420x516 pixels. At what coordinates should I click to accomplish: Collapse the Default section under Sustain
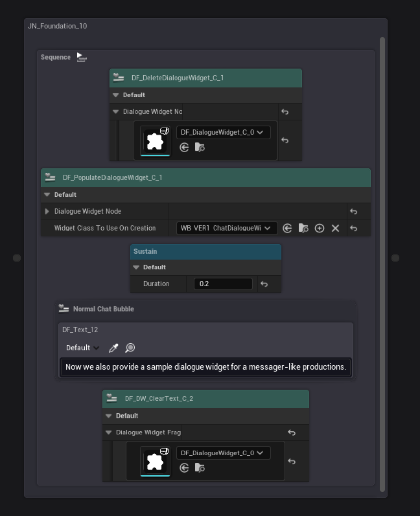(136, 267)
